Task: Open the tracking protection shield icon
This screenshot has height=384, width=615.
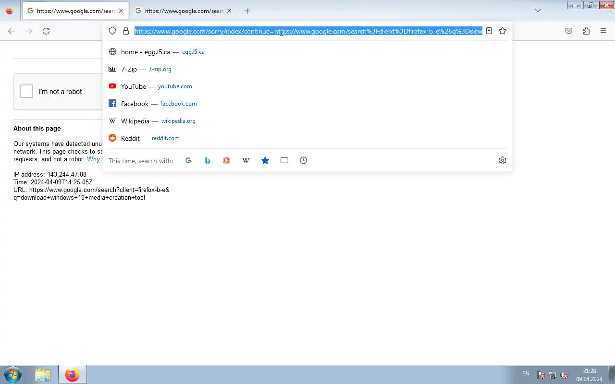Action: [x=112, y=31]
